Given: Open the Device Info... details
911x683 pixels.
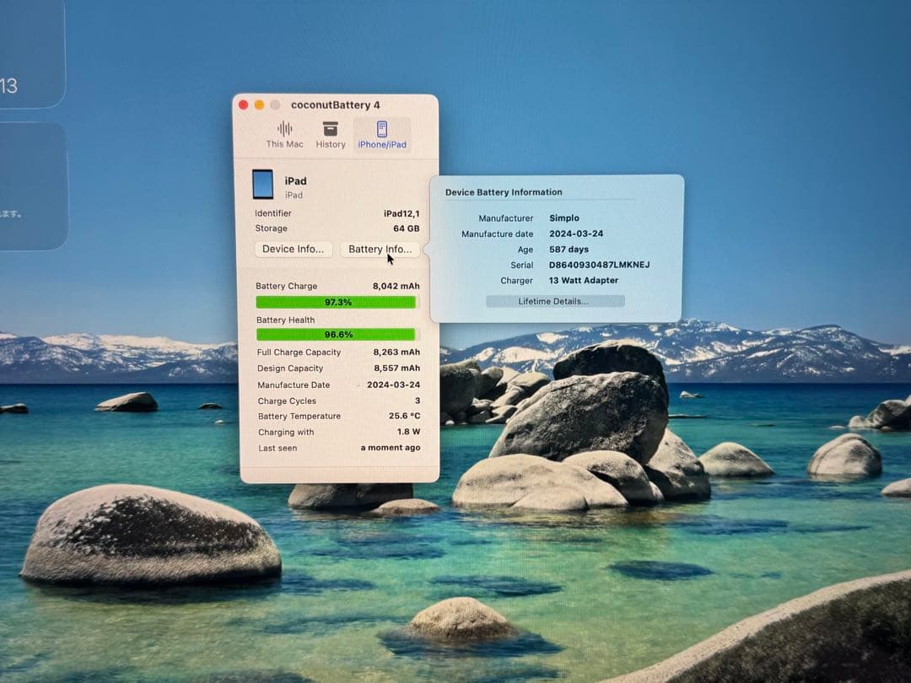Looking at the screenshot, I should point(293,249).
